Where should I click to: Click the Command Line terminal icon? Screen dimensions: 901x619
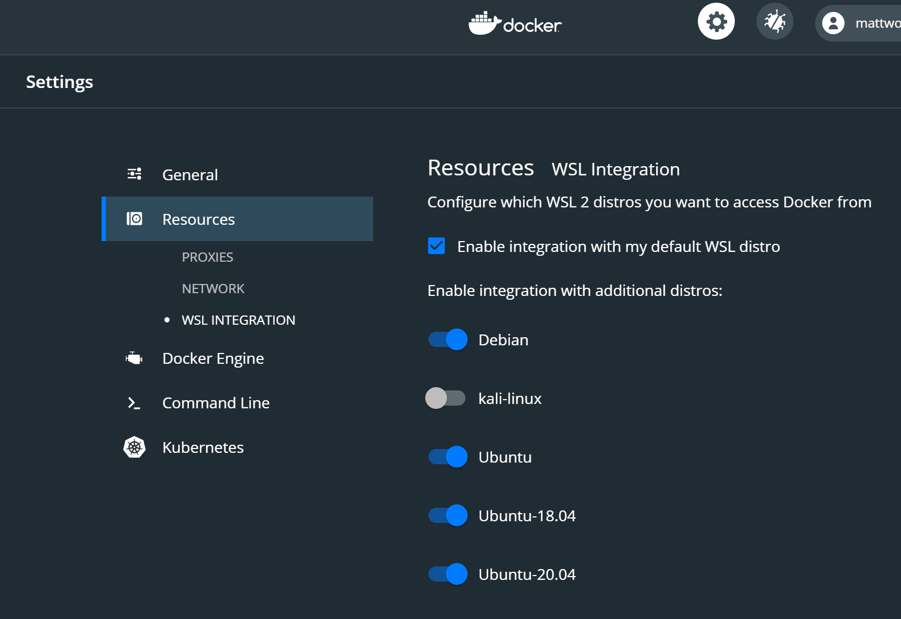(x=134, y=402)
